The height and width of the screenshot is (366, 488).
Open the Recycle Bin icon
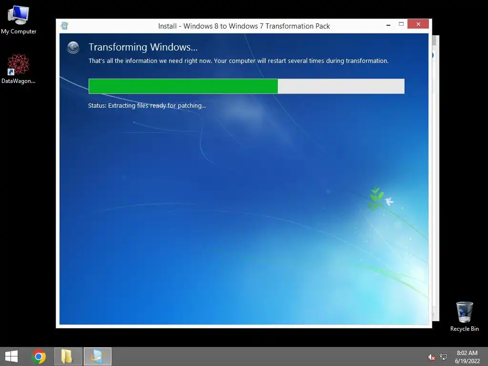[x=464, y=316]
